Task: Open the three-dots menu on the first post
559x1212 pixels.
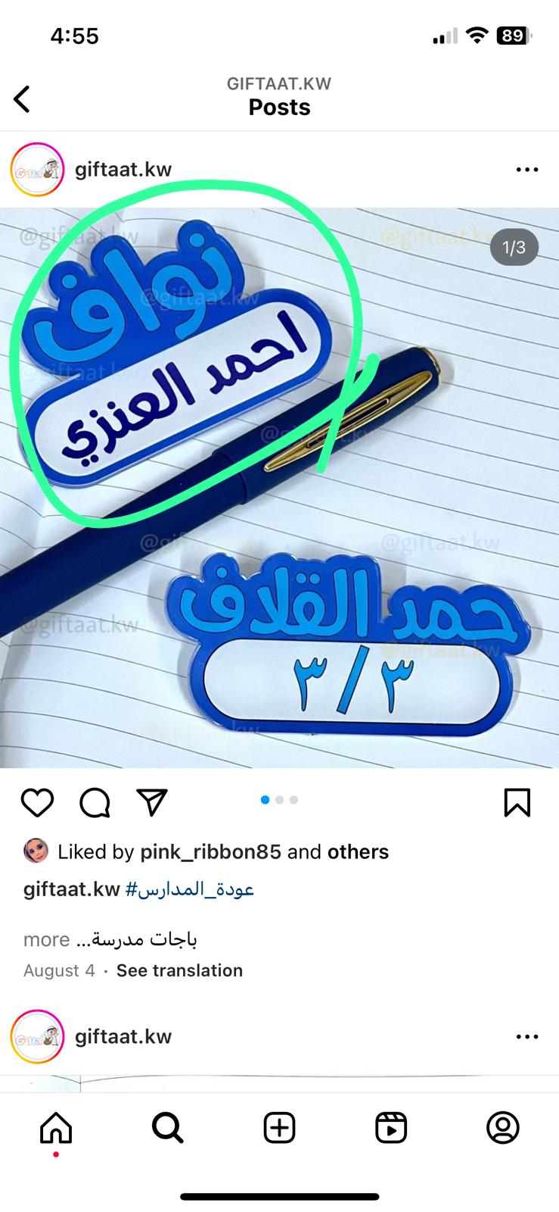Action: [x=527, y=170]
